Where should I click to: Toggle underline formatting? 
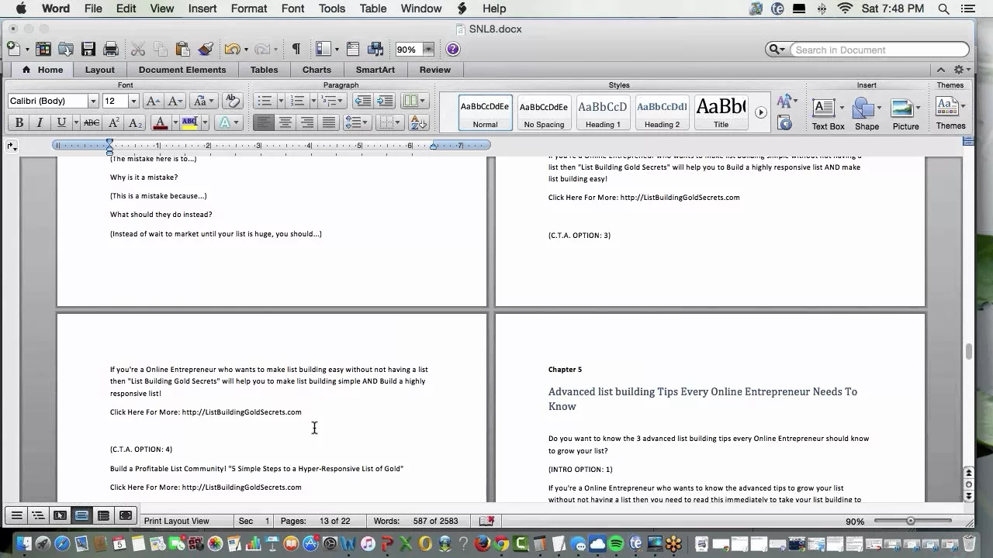pyautogui.click(x=61, y=122)
